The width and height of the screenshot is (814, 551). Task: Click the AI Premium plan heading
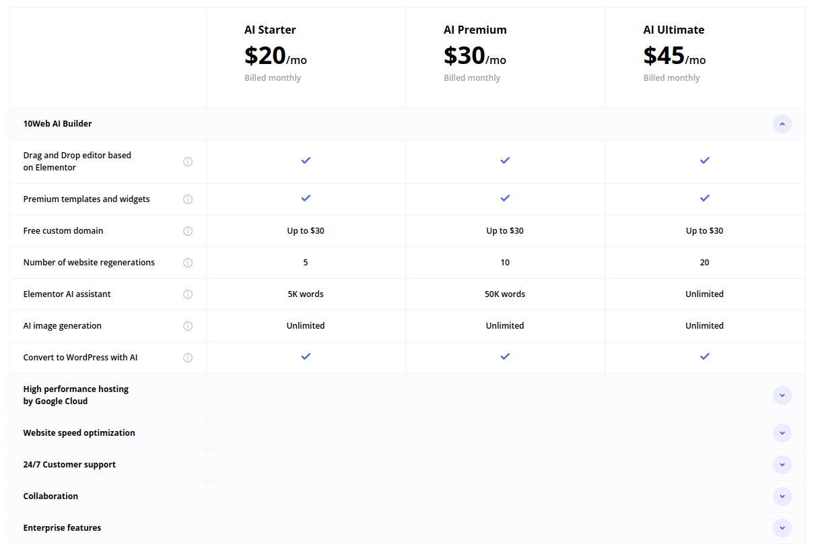tap(475, 30)
